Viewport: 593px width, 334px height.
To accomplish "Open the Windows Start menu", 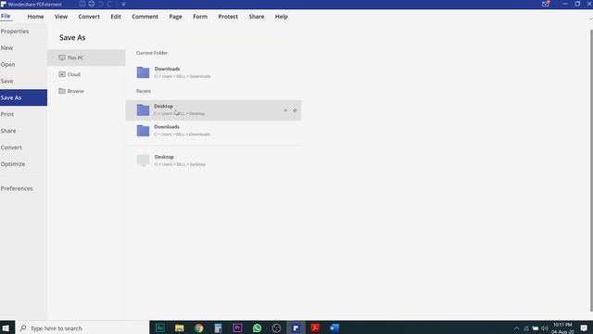I will pos(6,328).
